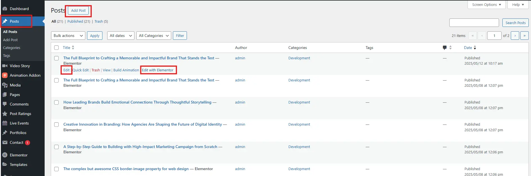Open Live Events calendar icon
This screenshot has width=531, height=176.
5,123
